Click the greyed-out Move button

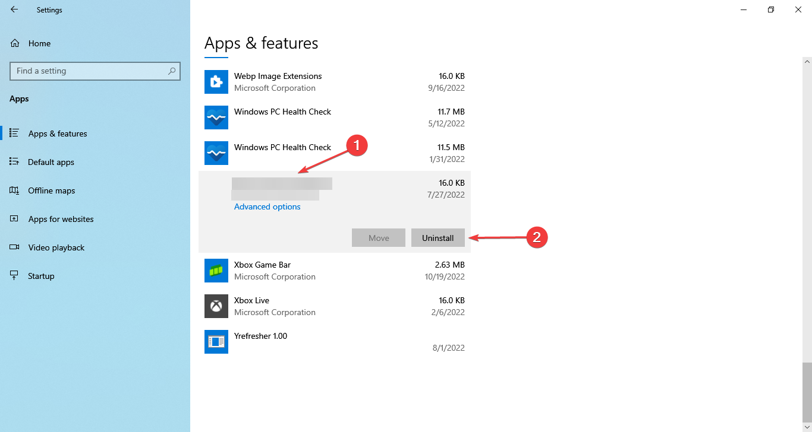(x=379, y=238)
